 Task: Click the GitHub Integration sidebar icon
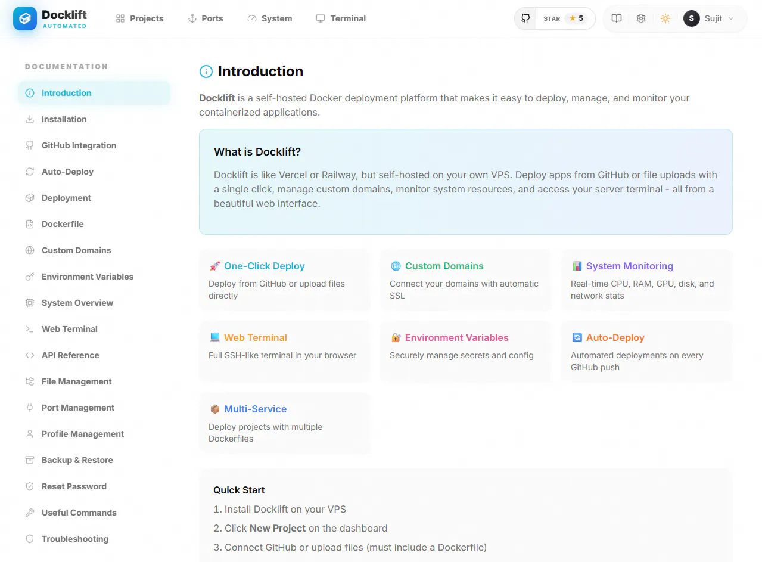[x=30, y=145]
